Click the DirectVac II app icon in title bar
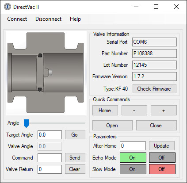 8,7
